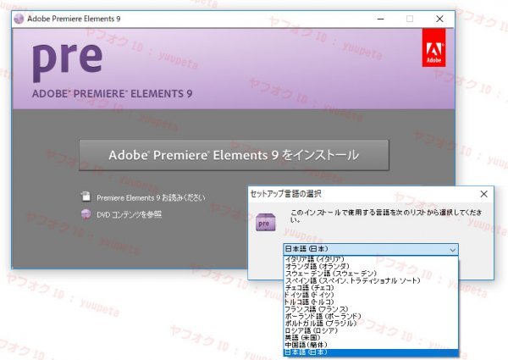508x360 pixels.
Task: Close the セットアップ言語の選択 dialog
Action: point(483,194)
